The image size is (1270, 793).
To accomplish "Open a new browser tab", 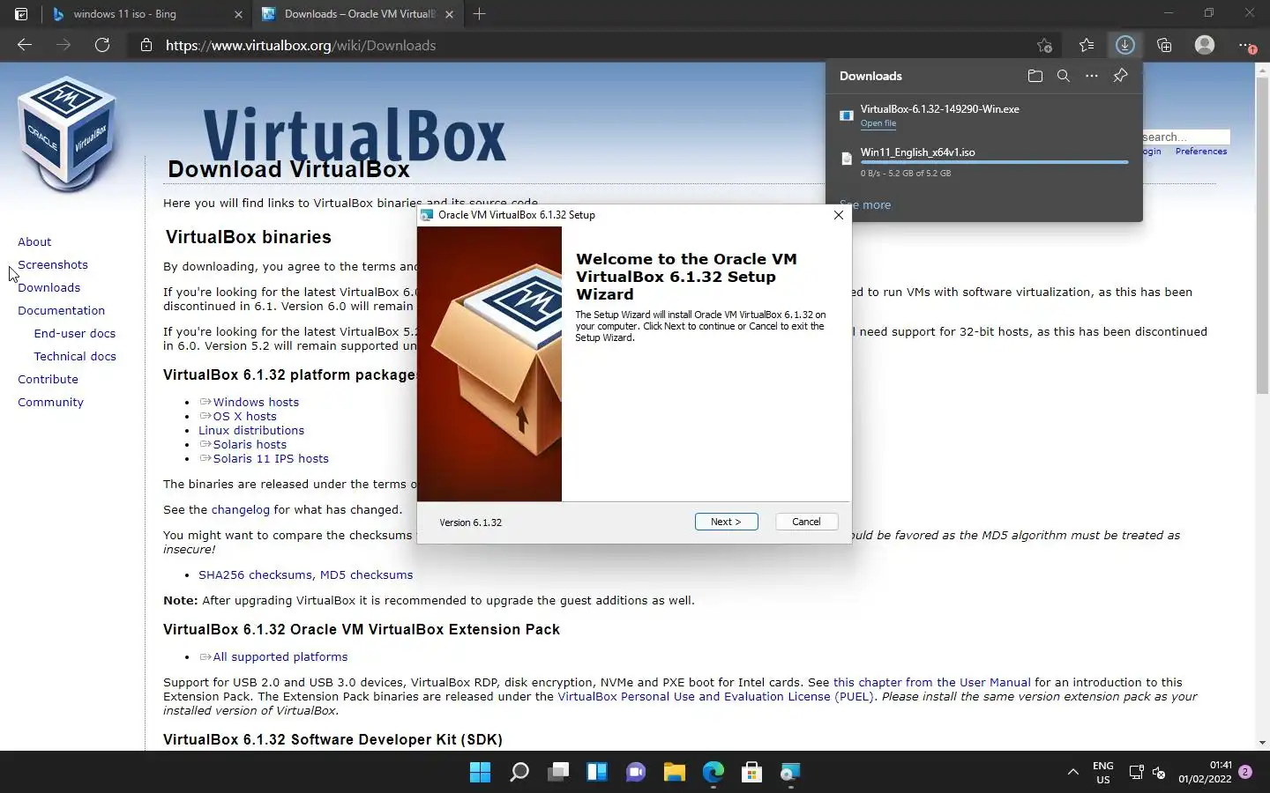I will [479, 14].
